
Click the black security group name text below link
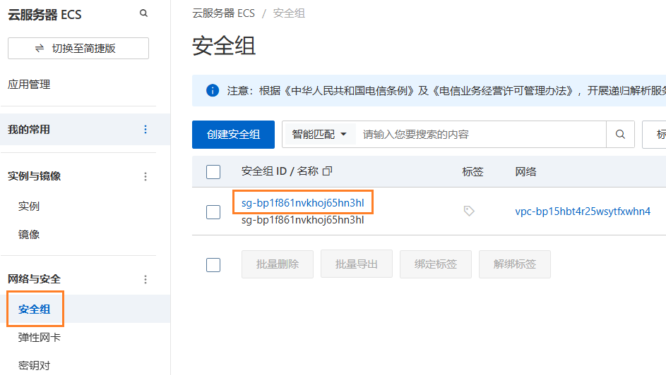pyautogui.click(x=302, y=221)
